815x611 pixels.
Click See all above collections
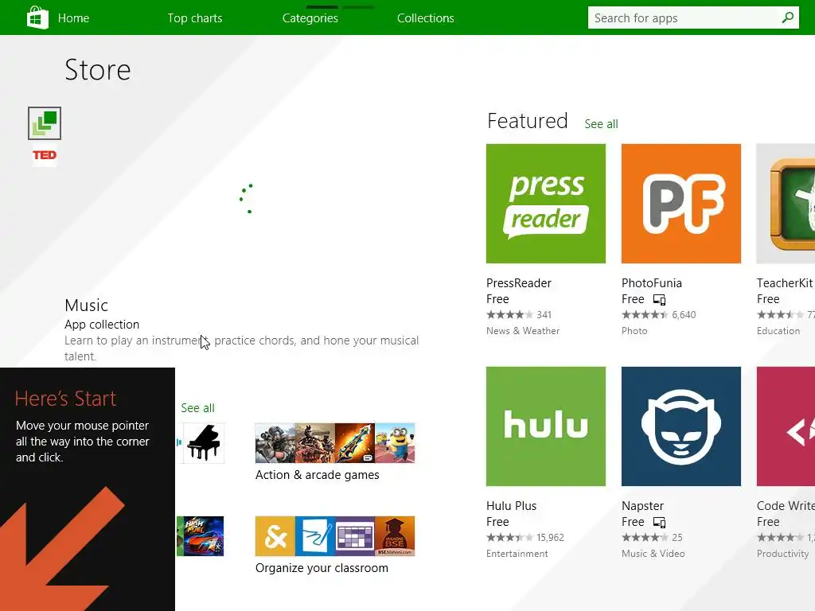pyautogui.click(x=197, y=408)
